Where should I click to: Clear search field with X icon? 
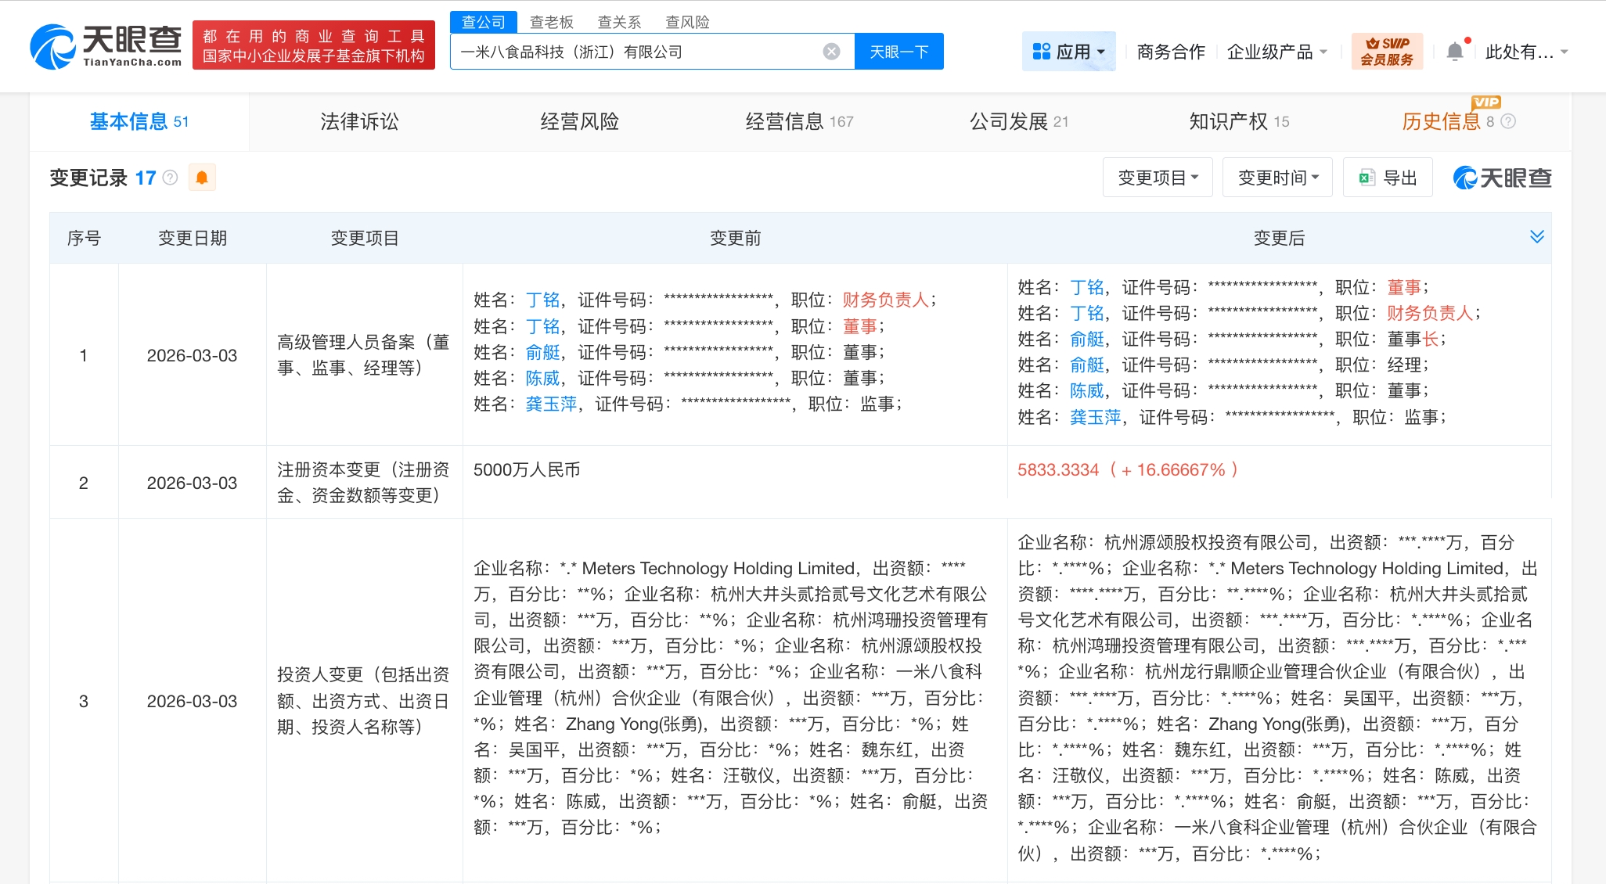click(831, 52)
